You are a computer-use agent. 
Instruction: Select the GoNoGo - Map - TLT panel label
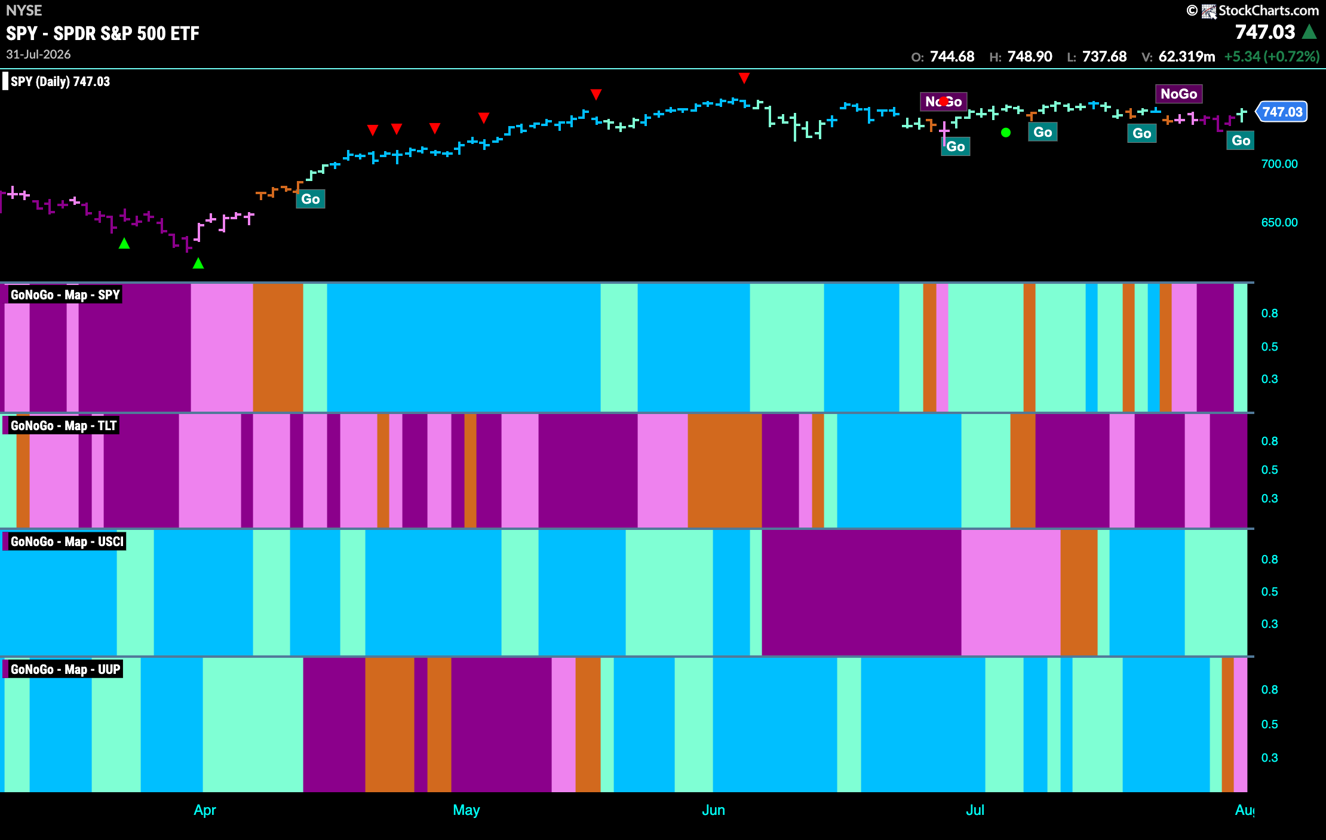[x=63, y=425]
